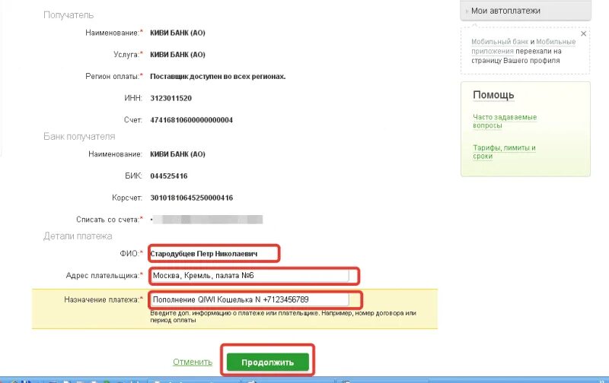
Task: Select the Корсчет value 30101810645250000416
Action: tap(192, 198)
